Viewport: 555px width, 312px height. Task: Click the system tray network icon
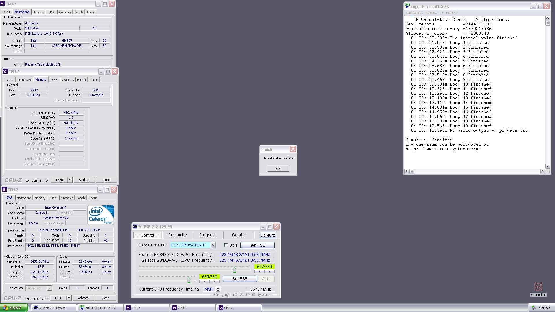(534, 308)
